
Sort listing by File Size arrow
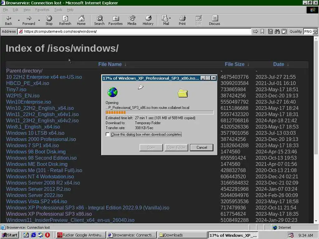pyautogui.click(x=248, y=64)
